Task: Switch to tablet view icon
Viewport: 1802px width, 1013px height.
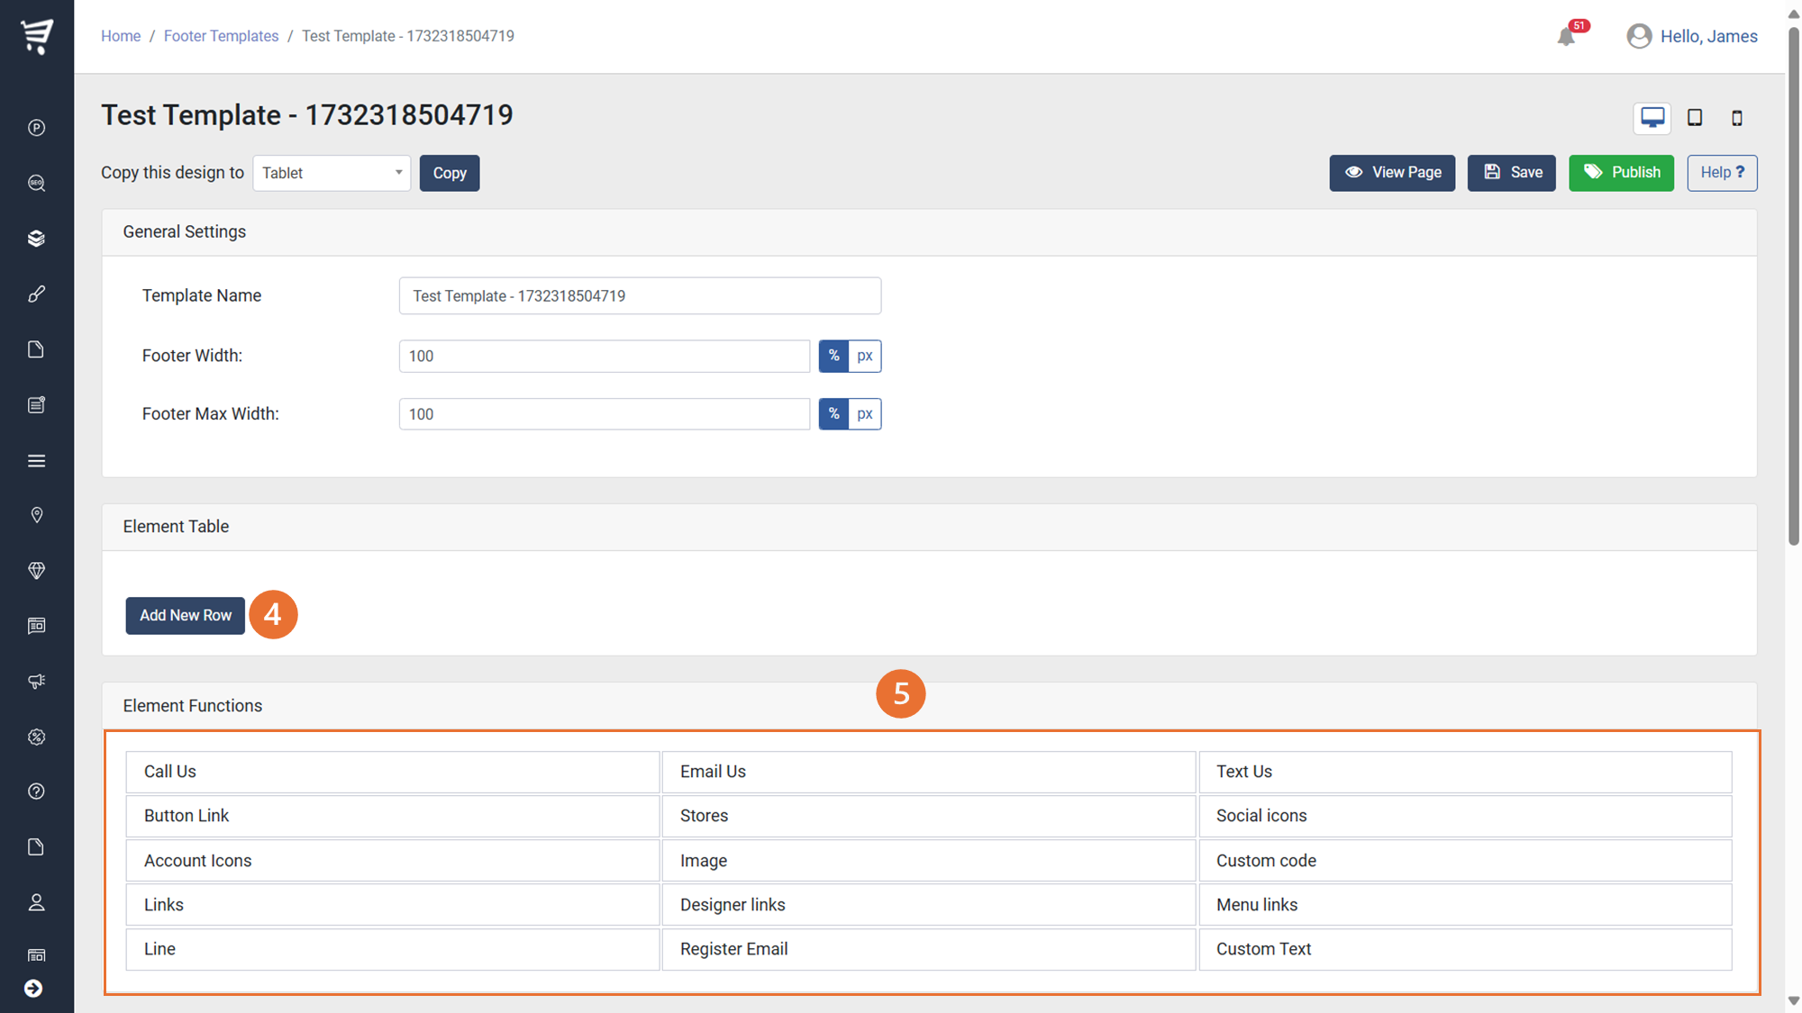Action: (1695, 118)
